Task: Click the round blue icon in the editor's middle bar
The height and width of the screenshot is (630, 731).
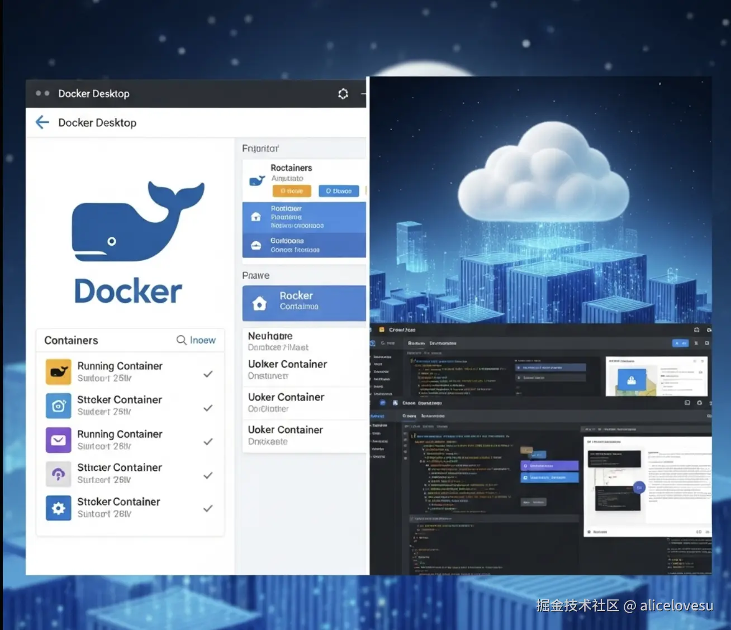Action: click(x=383, y=402)
